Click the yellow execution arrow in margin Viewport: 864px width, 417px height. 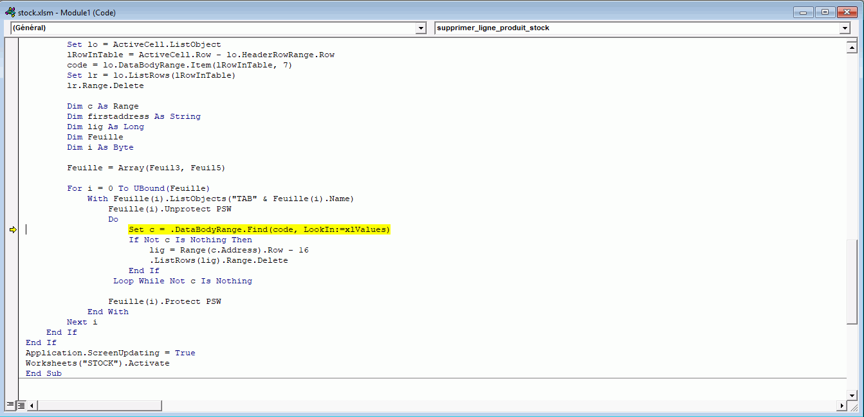[12, 229]
